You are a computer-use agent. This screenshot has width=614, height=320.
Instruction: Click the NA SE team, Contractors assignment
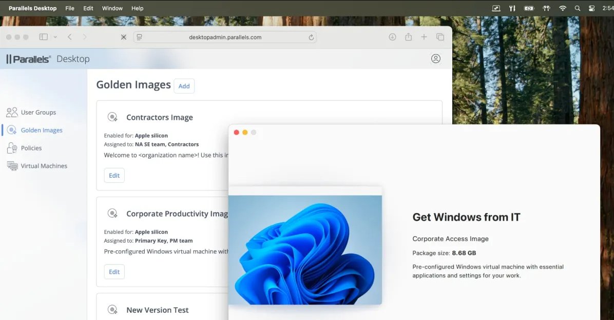(167, 144)
